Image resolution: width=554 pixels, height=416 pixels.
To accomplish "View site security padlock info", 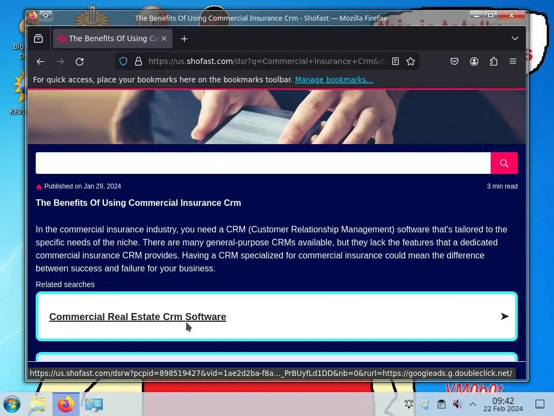I will 138,61.
